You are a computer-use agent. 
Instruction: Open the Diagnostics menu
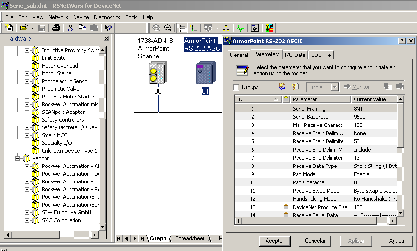coord(107,17)
